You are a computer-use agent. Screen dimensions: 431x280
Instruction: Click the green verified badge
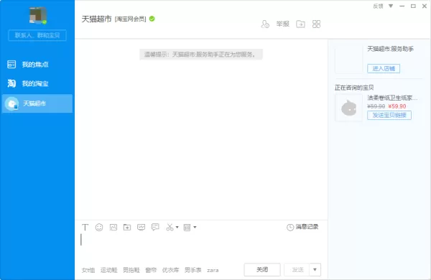click(152, 19)
